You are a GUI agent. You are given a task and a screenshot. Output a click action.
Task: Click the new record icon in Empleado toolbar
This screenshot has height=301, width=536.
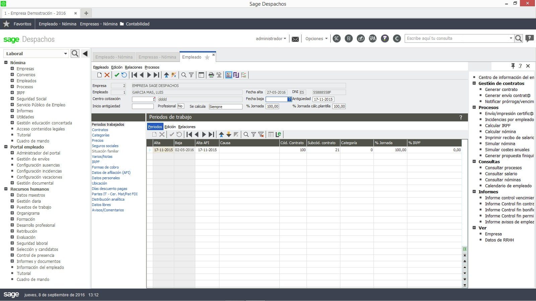point(99,75)
